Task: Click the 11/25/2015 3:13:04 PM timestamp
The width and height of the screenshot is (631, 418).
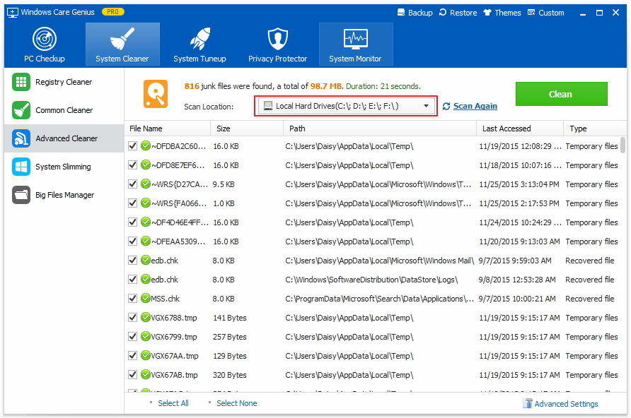Action: click(519, 184)
